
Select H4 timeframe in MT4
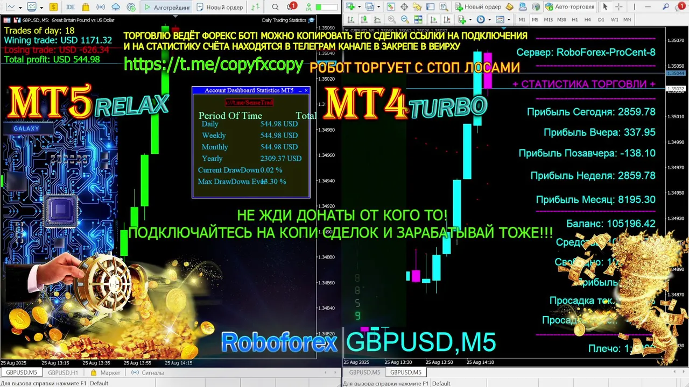(x=588, y=19)
